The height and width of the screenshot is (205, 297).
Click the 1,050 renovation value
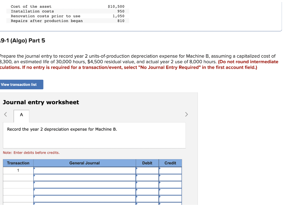point(119,16)
